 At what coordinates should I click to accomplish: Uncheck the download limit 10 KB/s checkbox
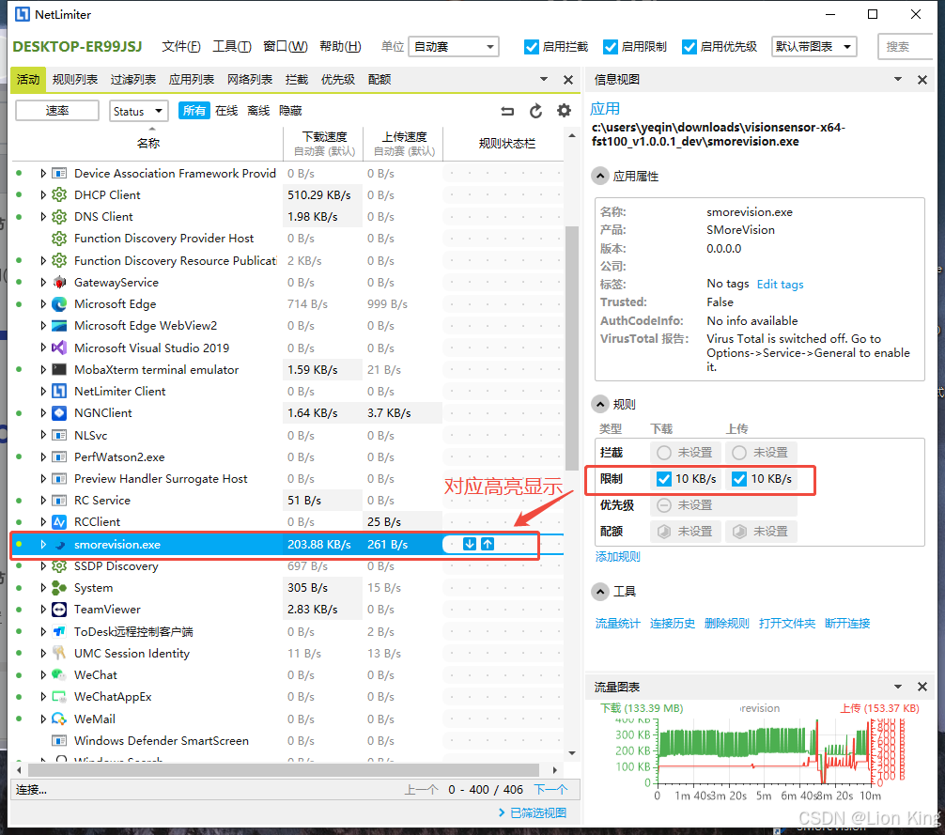[663, 479]
